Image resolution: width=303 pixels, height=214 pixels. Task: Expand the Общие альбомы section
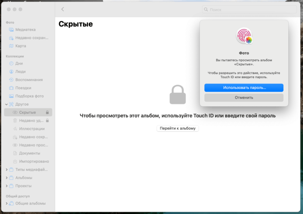pyautogui.click(x=7, y=203)
